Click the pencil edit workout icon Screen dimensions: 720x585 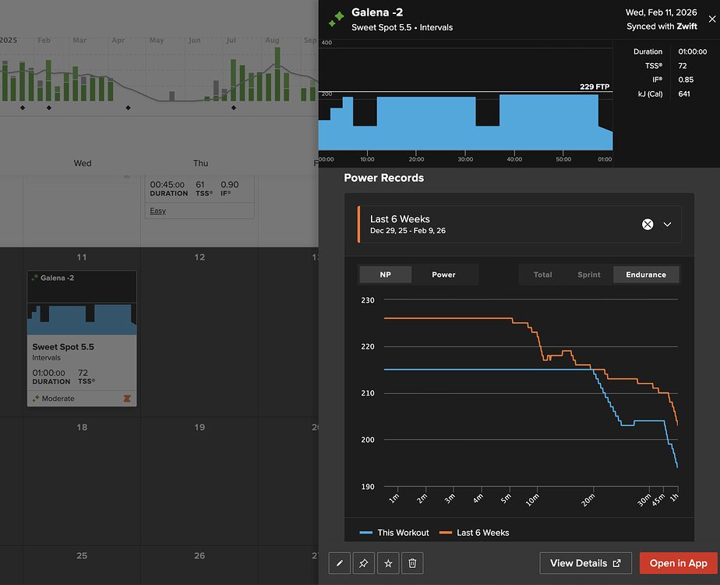(x=339, y=563)
